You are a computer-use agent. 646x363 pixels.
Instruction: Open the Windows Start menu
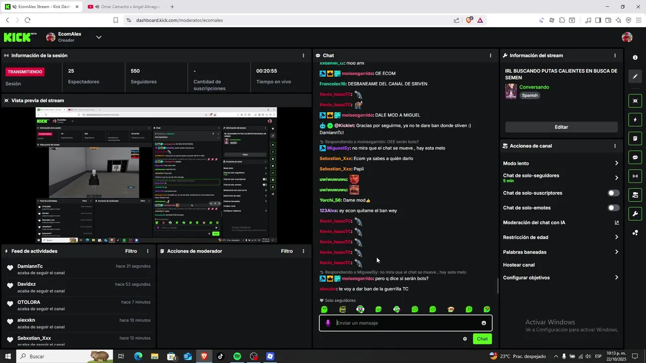pos(8,356)
